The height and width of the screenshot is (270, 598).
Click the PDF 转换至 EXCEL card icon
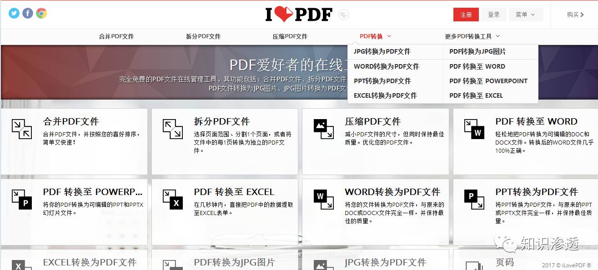(x=173, y=200)
